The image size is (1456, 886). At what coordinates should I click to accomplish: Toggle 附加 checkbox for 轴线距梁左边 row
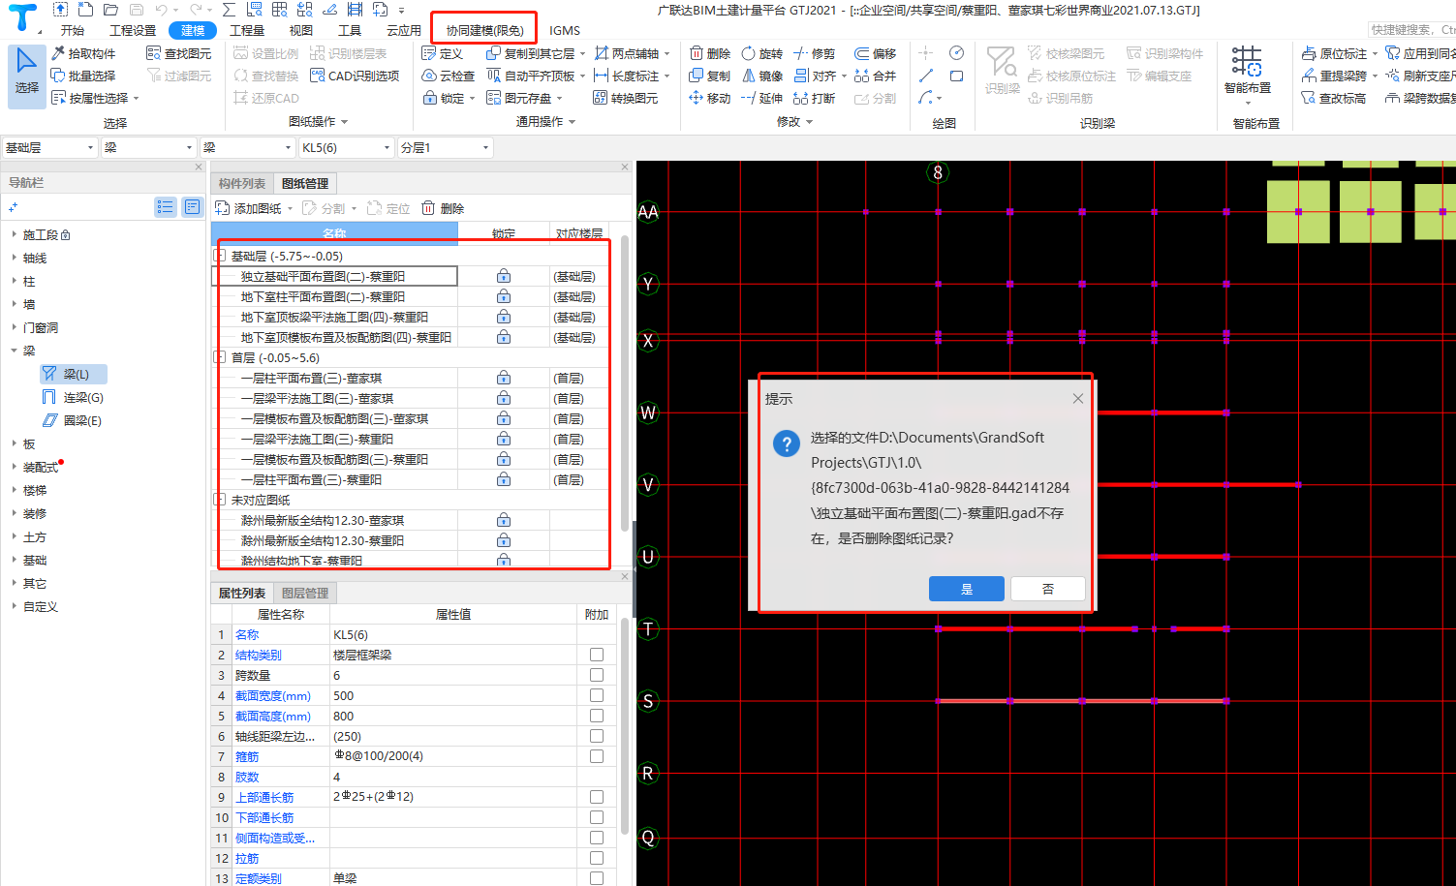597,736
